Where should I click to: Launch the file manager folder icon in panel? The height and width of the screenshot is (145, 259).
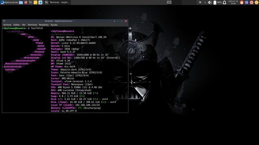coord(21,2)
